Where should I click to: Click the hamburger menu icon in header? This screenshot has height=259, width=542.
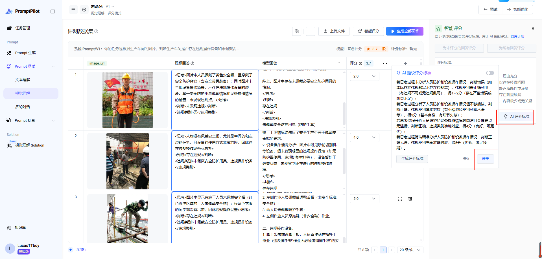(73, 10)
